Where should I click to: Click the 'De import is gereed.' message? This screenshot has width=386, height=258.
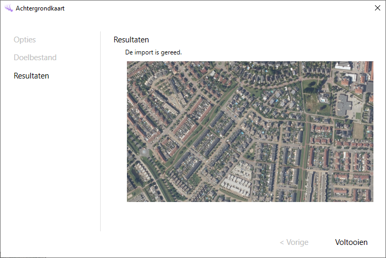point(153,52)
